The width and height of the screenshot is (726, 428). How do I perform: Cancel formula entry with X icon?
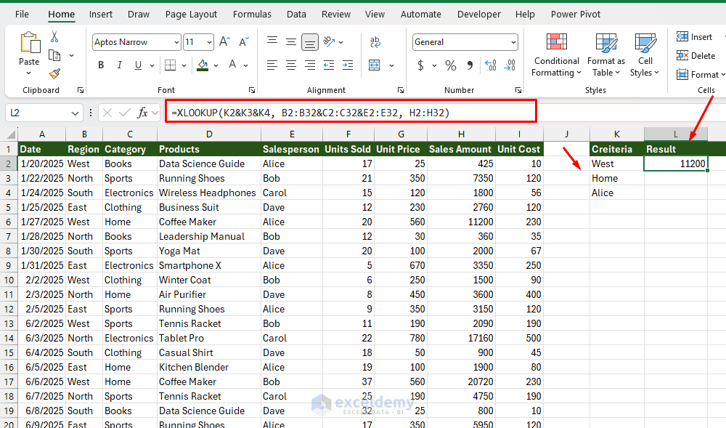tap(107, 113)
